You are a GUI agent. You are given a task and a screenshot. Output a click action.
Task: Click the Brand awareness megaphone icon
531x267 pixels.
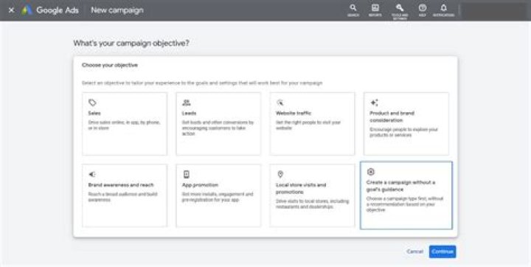[92, 174]
